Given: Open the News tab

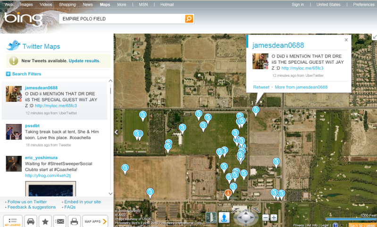Looking at the screenshot, I should coord(88,4).
